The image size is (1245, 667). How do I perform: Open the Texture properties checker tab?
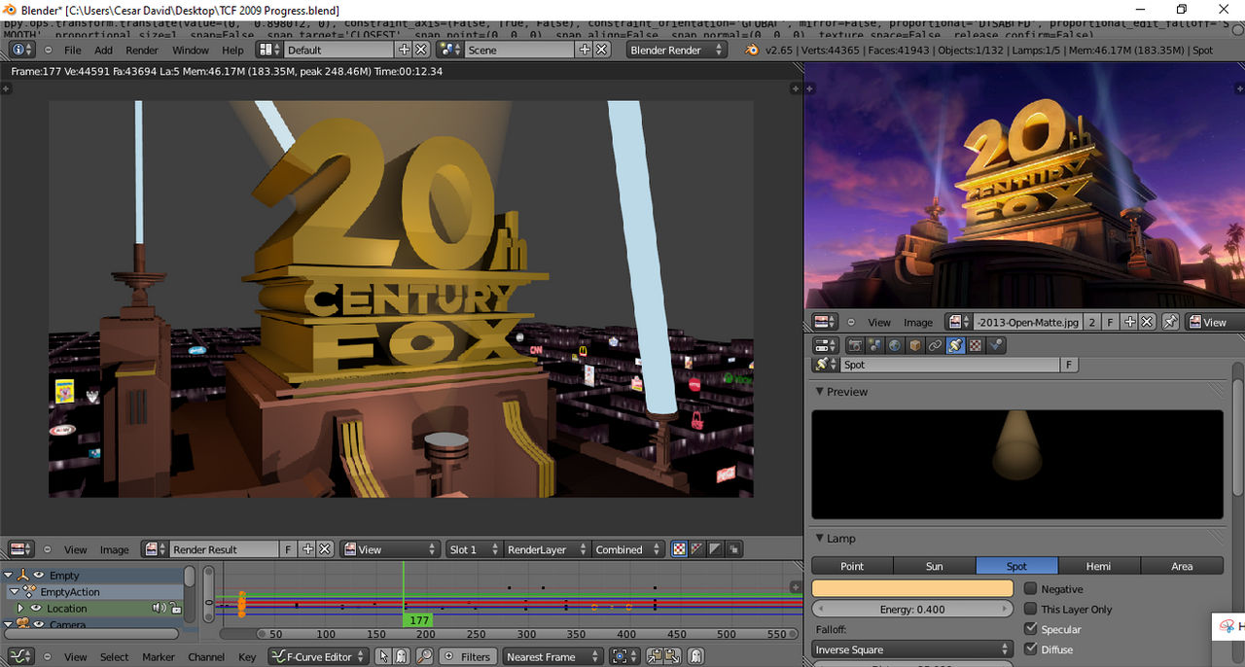click(x=975, y=345)
